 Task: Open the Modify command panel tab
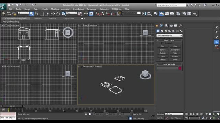click(162, 26)
